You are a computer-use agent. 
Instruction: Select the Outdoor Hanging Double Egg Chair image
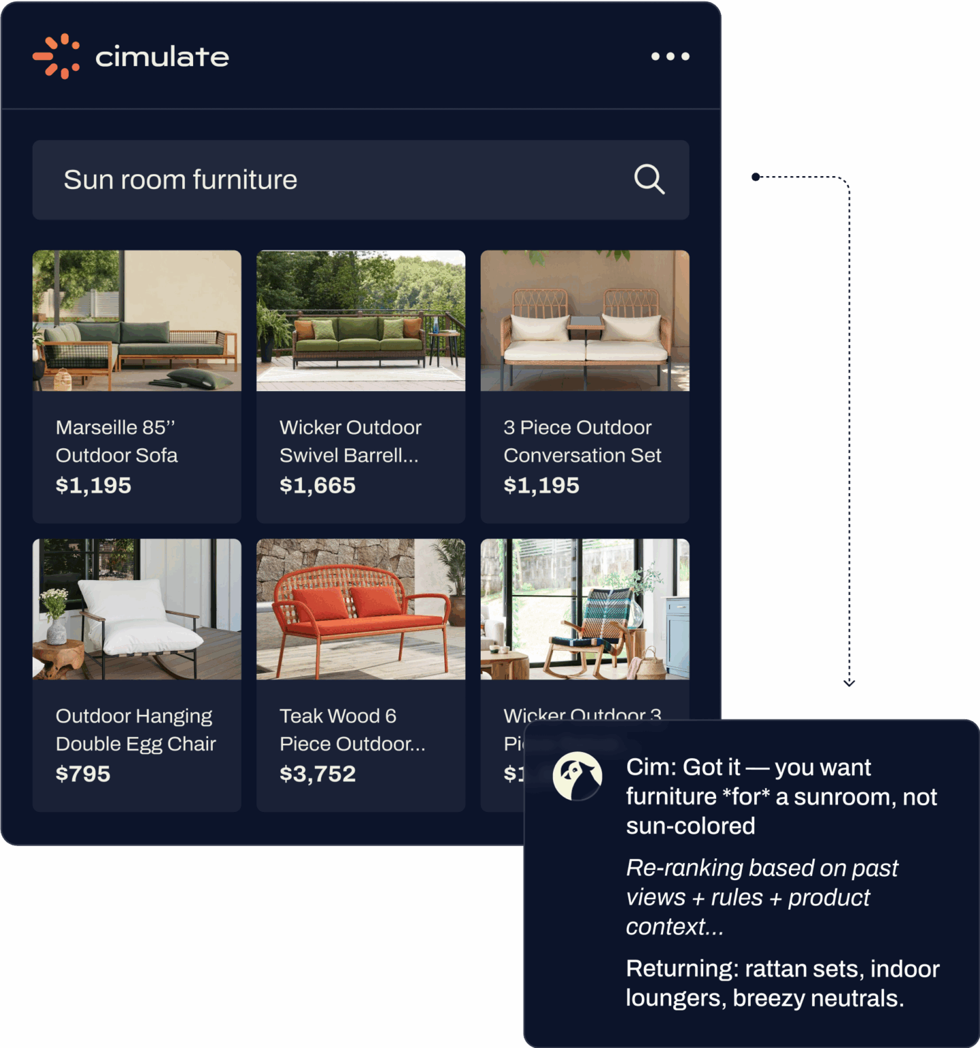click(x=136, y=610)
